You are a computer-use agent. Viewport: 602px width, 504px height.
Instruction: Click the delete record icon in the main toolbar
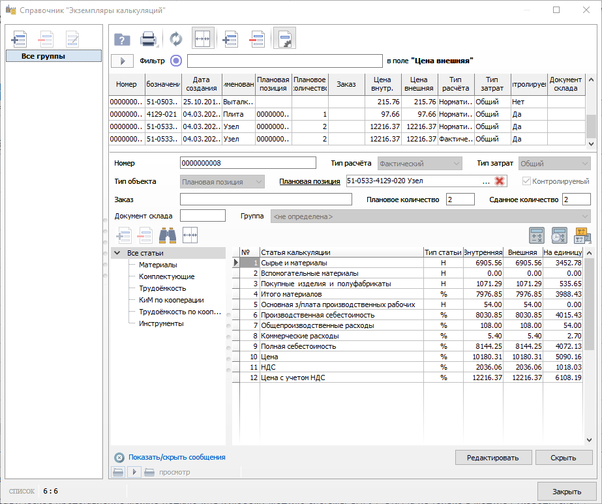(x=258, y=39)
